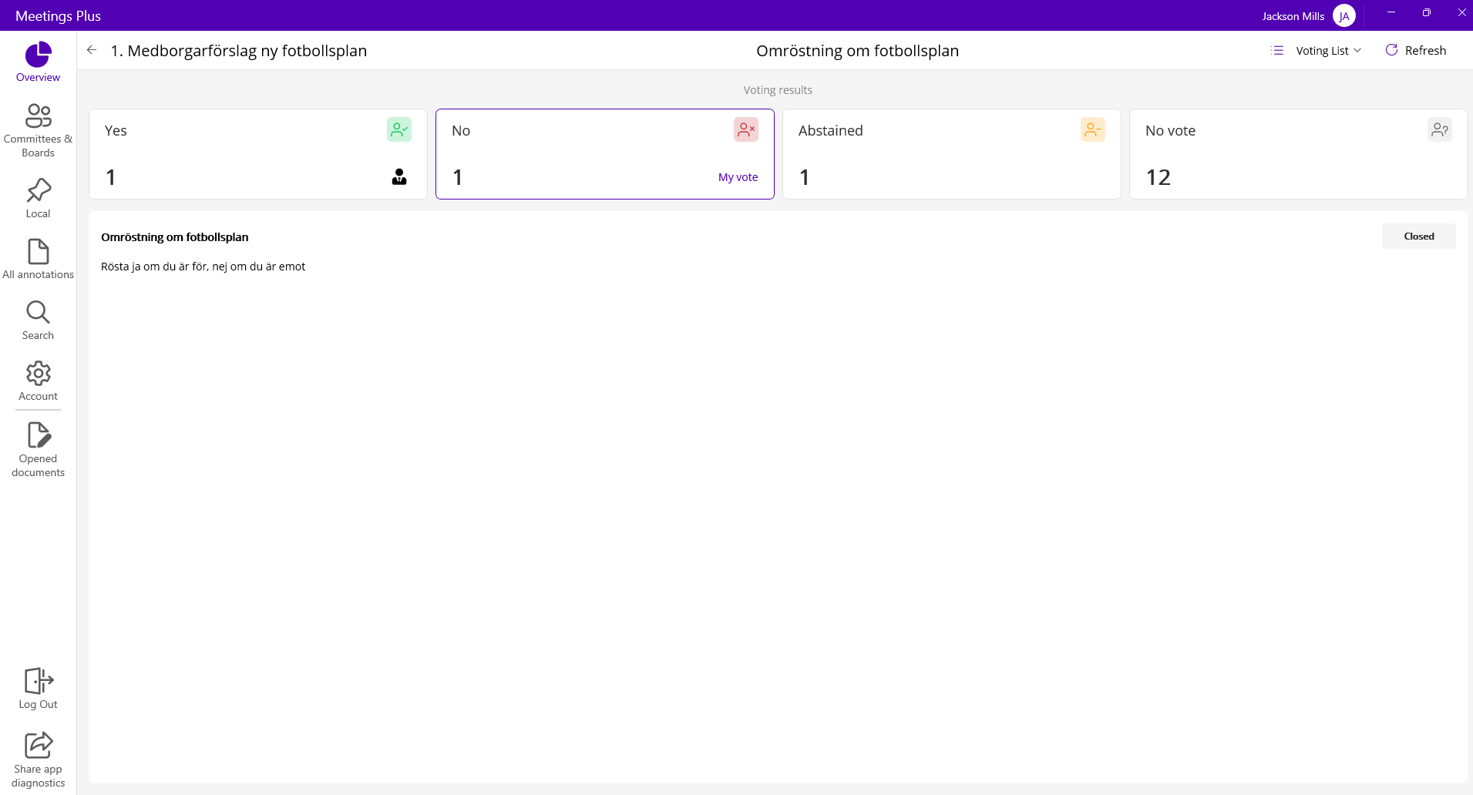Click the My vote link
1473x795 pixels.
point(738,177)
